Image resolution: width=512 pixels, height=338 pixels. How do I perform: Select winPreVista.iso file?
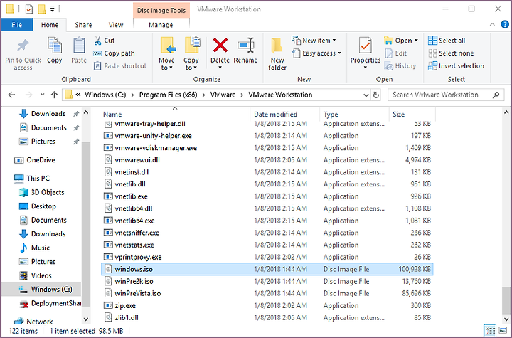[x=267, y=294]
